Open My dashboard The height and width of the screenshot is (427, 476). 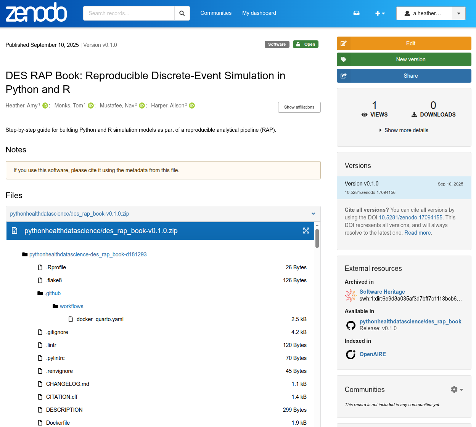pos(259,13)
